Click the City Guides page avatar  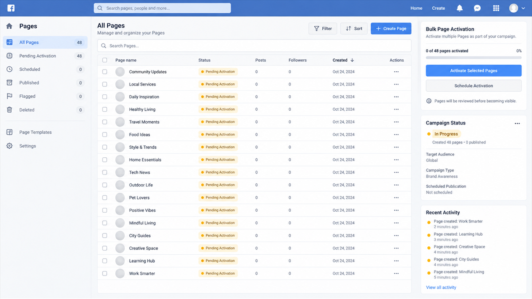[120, 236]
